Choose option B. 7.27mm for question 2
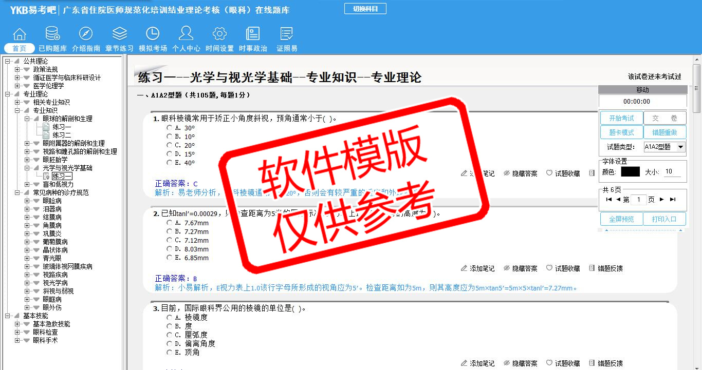 pos(169,231)
